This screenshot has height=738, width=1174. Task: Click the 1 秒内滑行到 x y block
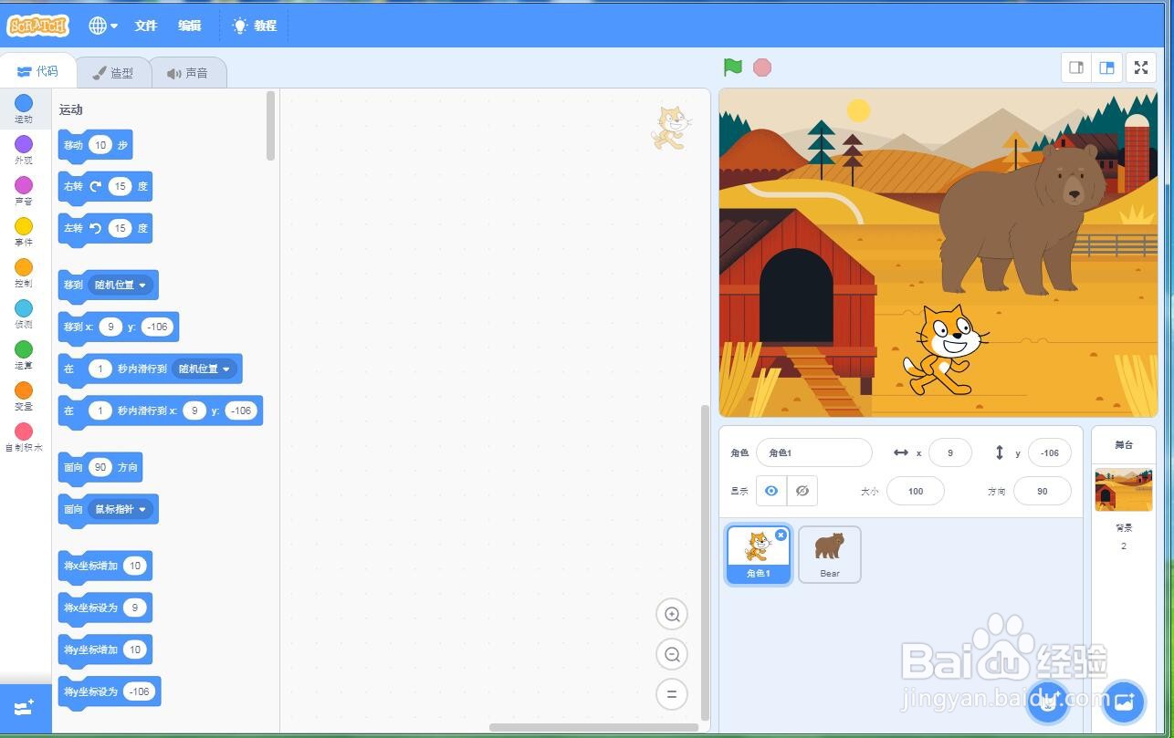tap(161, 411)
